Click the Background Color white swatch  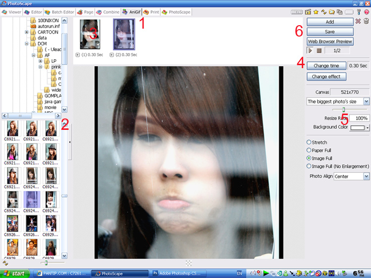[358, 128]
